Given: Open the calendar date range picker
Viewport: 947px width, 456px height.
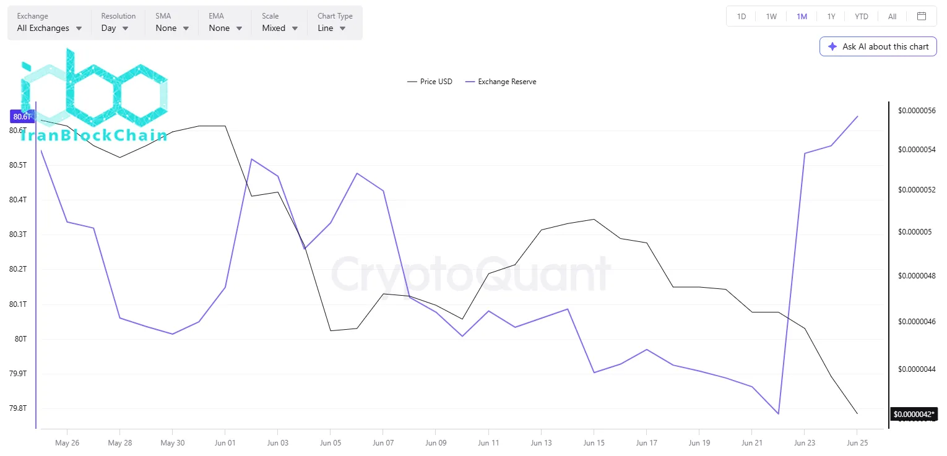Looking at the screenshot, I should [x=922, y=16].
